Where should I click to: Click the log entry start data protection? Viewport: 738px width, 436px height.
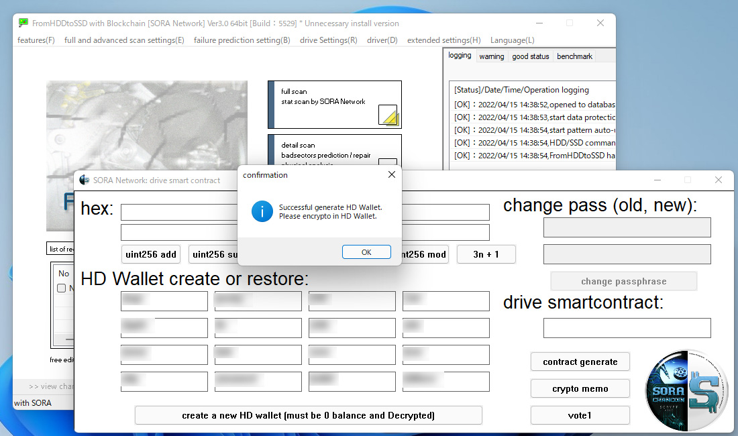tap(534, 117)
